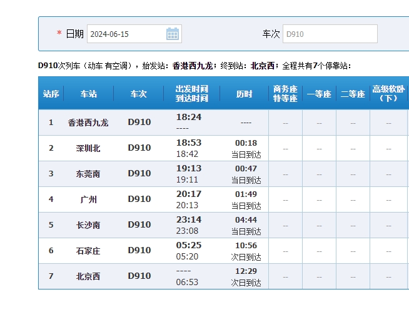Image resolution: width=409 pixels, height=327 pixels.
Task: Select the 高级软卧 column header
Action: (388, 94)
